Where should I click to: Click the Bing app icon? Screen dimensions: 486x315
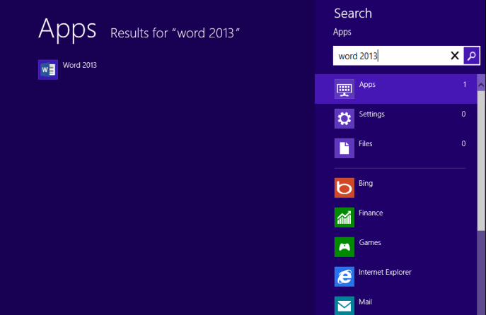pyautogui.click(x=344, y=187)
